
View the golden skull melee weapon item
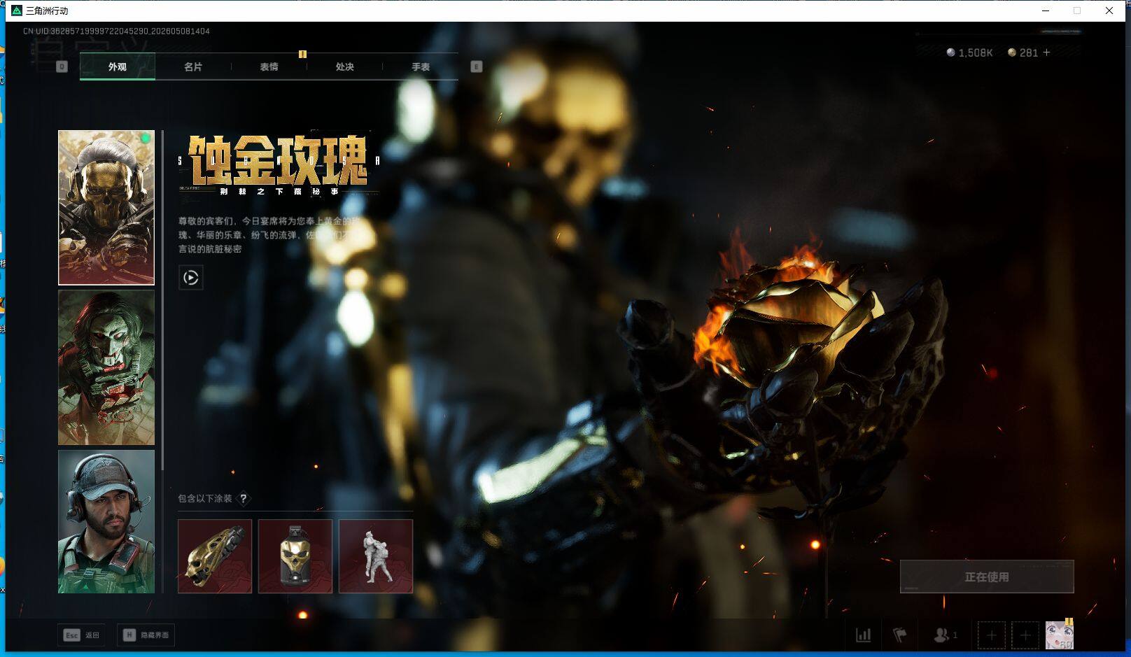point(215,556)
